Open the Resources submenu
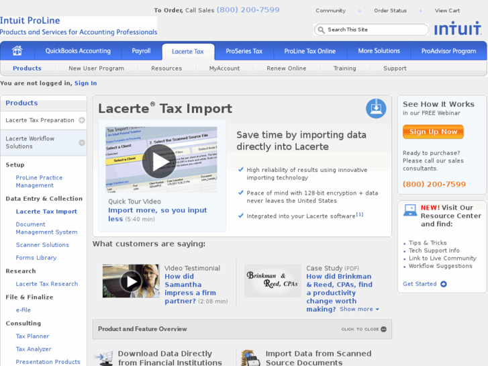The height and width of the screenshot is (366, 488). pyautogui.click(x=166, y=68)
